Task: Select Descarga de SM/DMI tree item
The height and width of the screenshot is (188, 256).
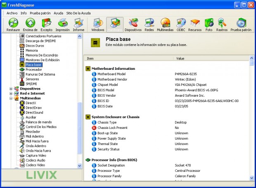Action: click(x=40, y=41)
